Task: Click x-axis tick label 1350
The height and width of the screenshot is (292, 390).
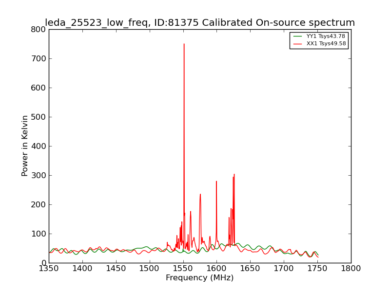Action: tap(49, 269)
